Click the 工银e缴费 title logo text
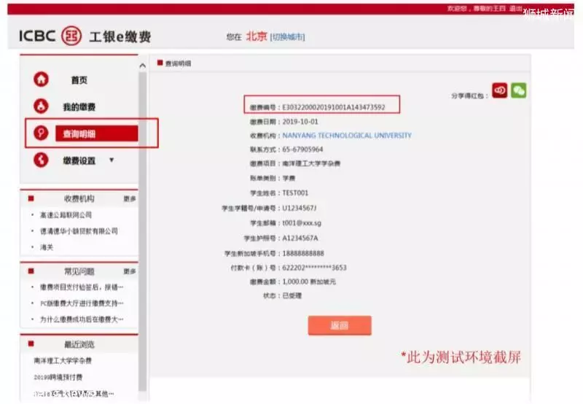583x404 pixels. pyautogui.click(x=120, y=36)
